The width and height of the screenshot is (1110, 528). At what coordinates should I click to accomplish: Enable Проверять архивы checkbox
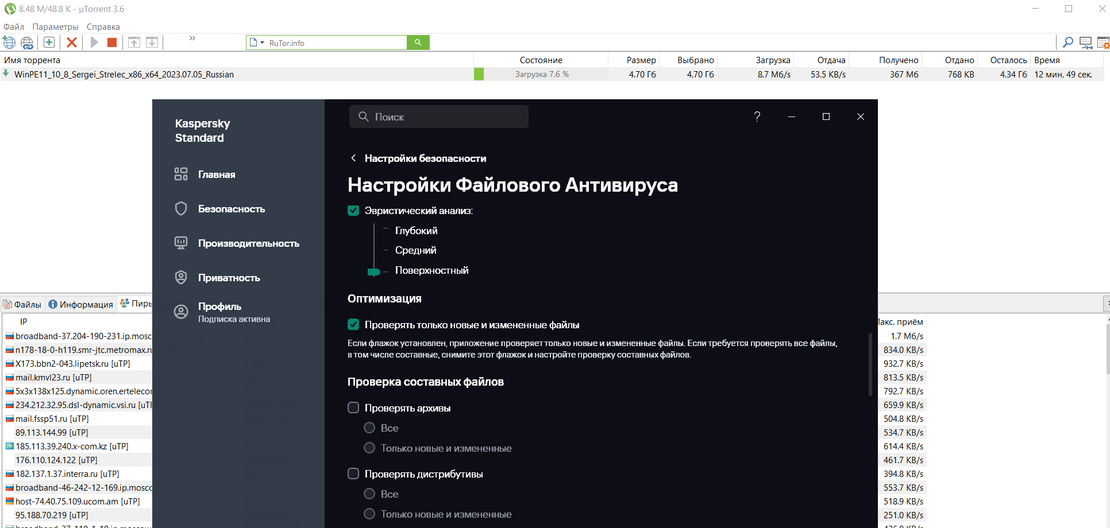click(353, 407)
